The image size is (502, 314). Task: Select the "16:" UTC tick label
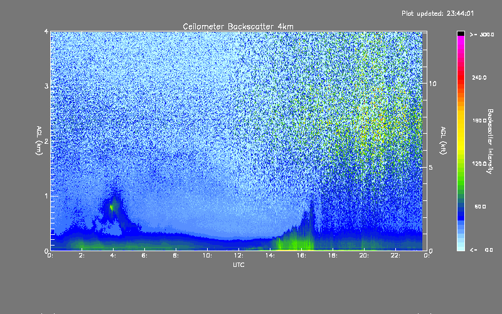coord(301,256)
